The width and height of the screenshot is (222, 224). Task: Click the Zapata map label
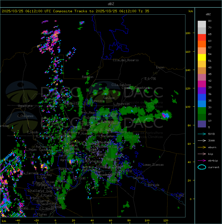(x=59, y=198)
